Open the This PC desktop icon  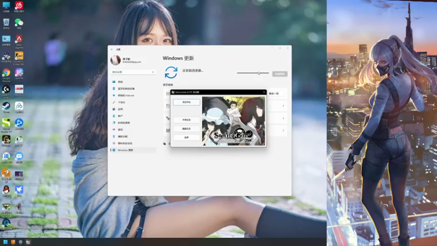[x=6, y=7]
